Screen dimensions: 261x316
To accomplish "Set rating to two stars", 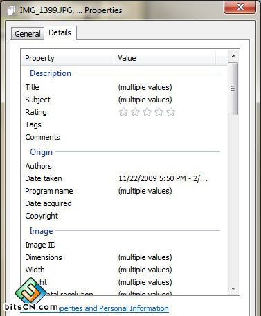I will coord(135,112).
